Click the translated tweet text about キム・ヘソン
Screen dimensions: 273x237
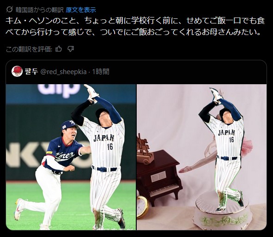(x=135, y=26)
